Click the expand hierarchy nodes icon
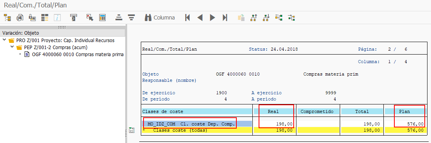 (x=279, y=18)
